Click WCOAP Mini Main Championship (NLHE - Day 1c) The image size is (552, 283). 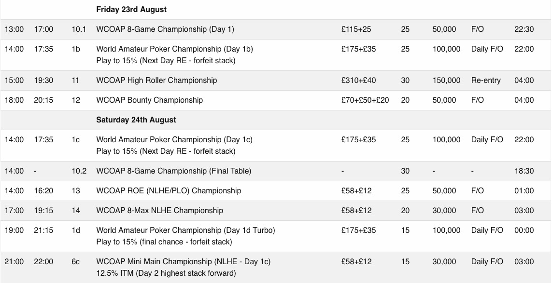(184, 262)
